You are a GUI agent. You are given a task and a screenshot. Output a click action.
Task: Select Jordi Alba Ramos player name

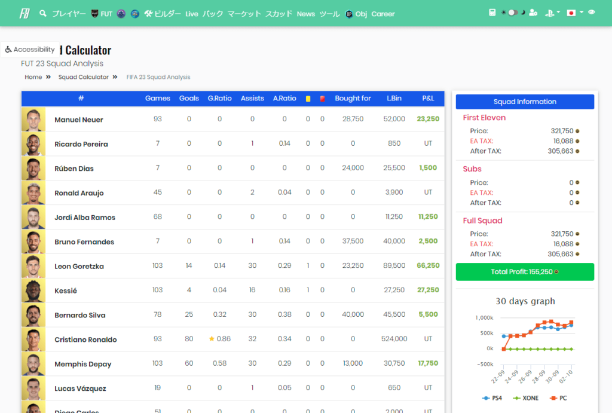(85, 218)
